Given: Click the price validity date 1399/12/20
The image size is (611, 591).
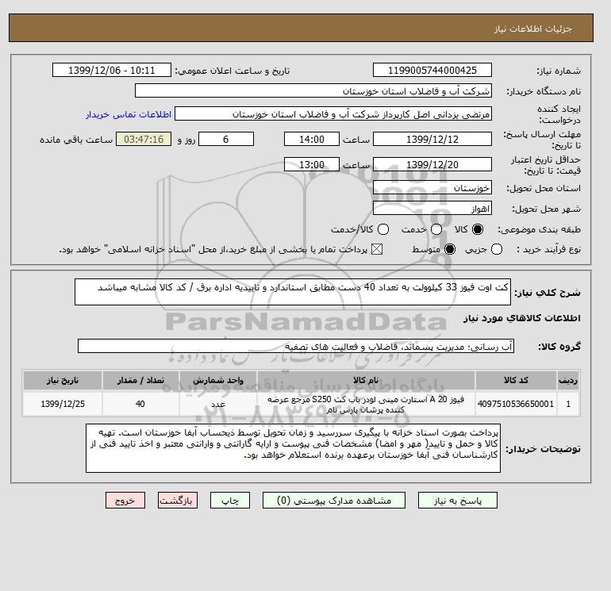Looking at the screenshot, I should [x=432, y=164].
